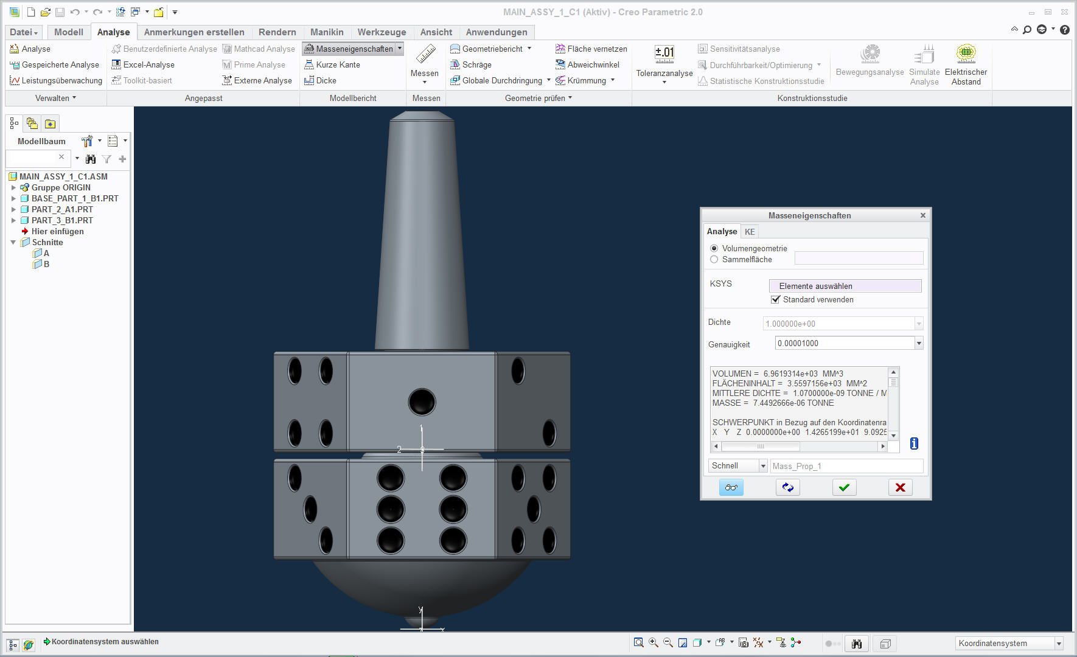
Task: Click the zoom out magnifier in the status bar
Action: tap(668, 642)
